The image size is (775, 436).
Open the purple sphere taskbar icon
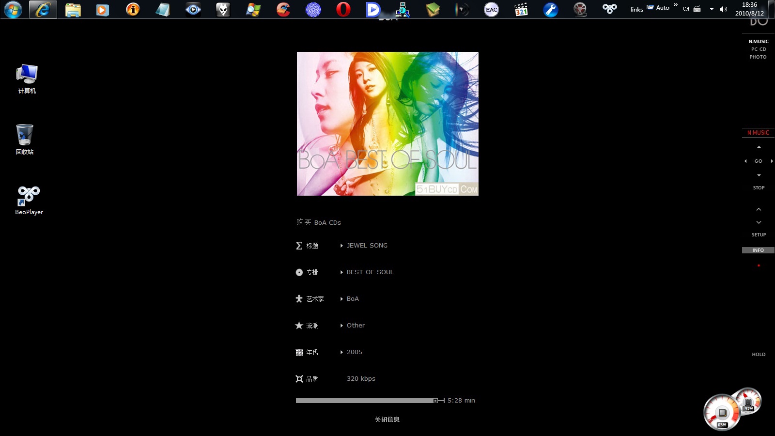313,10
